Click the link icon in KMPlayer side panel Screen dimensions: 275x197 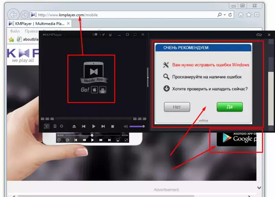tap(259, 35)
